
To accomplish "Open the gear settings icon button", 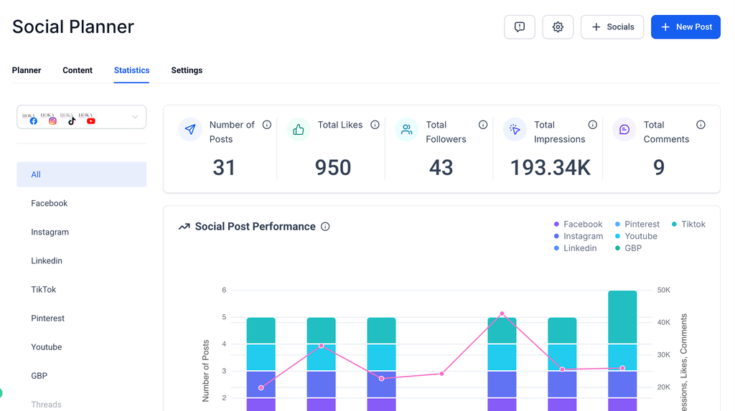I will 558,27.
